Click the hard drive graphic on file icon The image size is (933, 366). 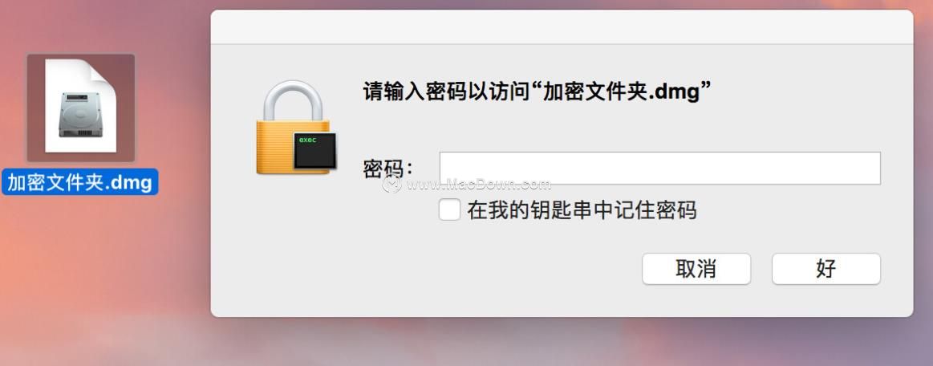coord(81,114)
